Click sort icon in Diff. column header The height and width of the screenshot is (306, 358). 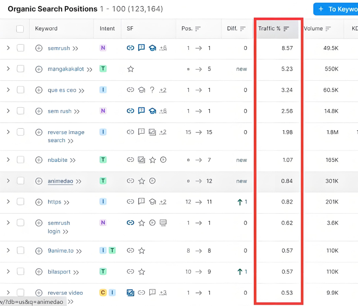pos(243,29)
